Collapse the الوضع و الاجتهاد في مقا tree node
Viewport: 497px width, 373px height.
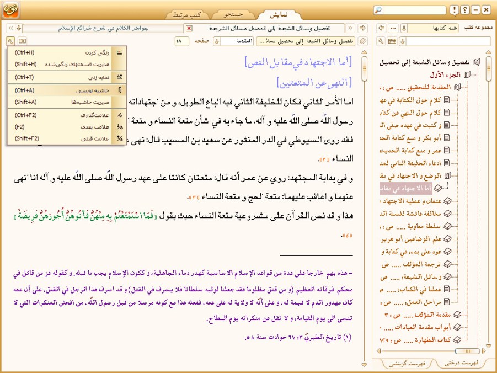pos(447,175)
